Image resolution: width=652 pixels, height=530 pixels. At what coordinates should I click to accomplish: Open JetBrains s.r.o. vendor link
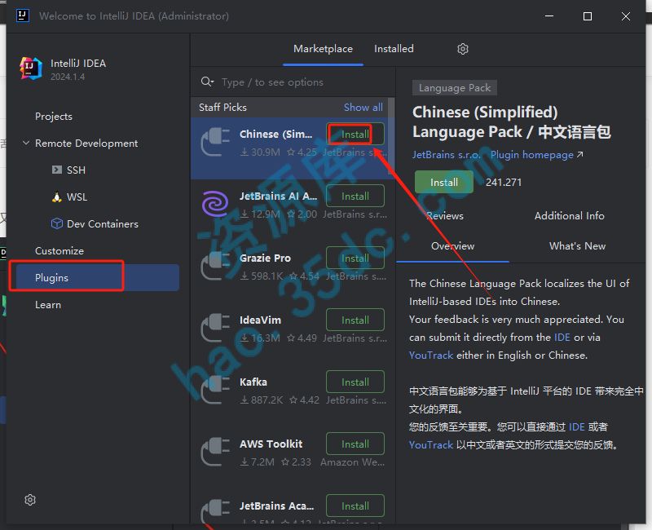pyautogui.click(x=447, y=155)
